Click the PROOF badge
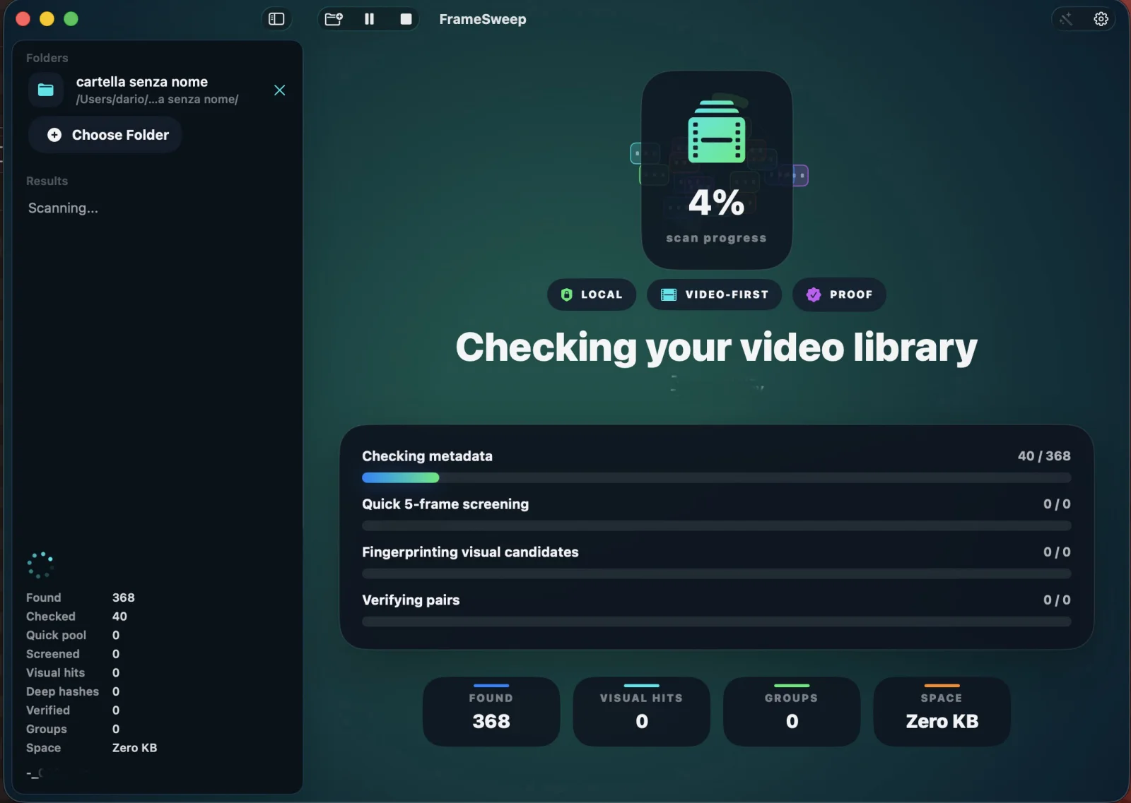The height and width of the screenshot is (803, 1131). point(839,295)
